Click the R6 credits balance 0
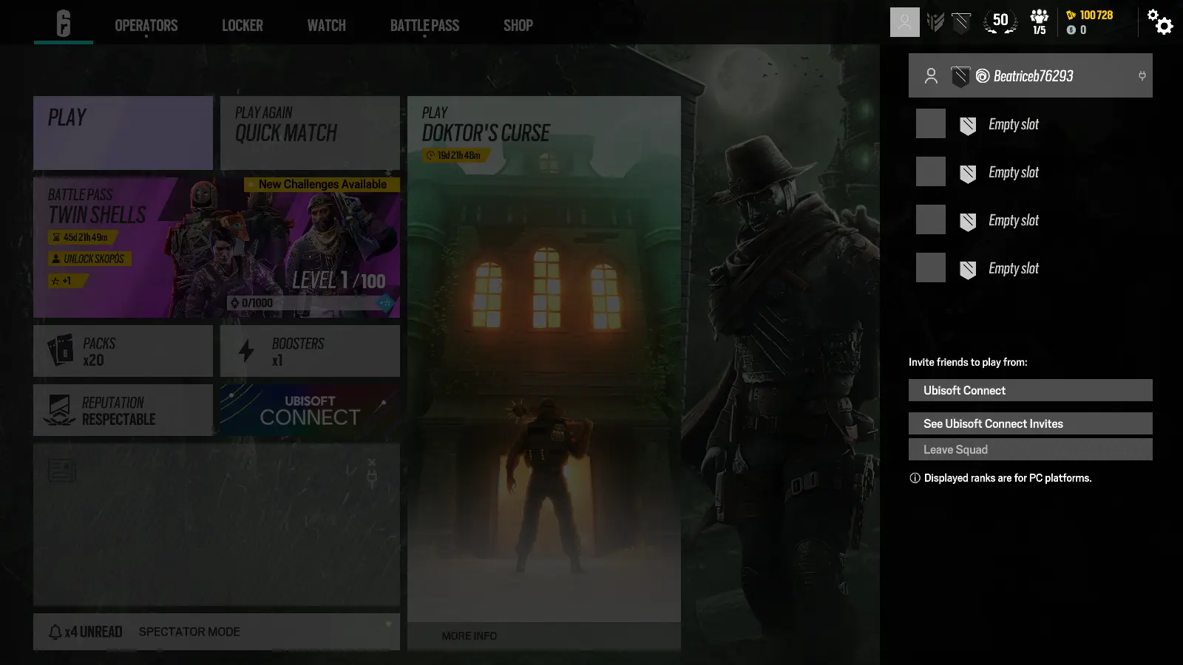The width and height of the screenshot is (1183, 665). pyautogui.click(x=1077, y=30)
